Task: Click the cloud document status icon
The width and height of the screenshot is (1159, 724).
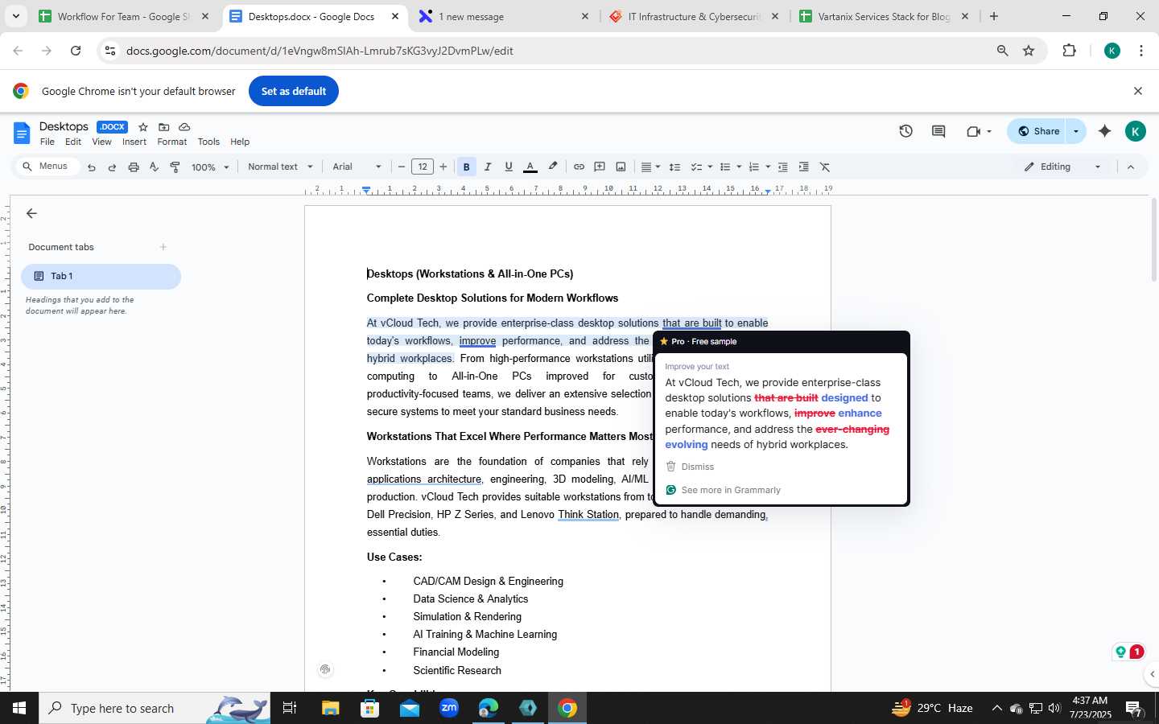Action: (x=184, y=127)
